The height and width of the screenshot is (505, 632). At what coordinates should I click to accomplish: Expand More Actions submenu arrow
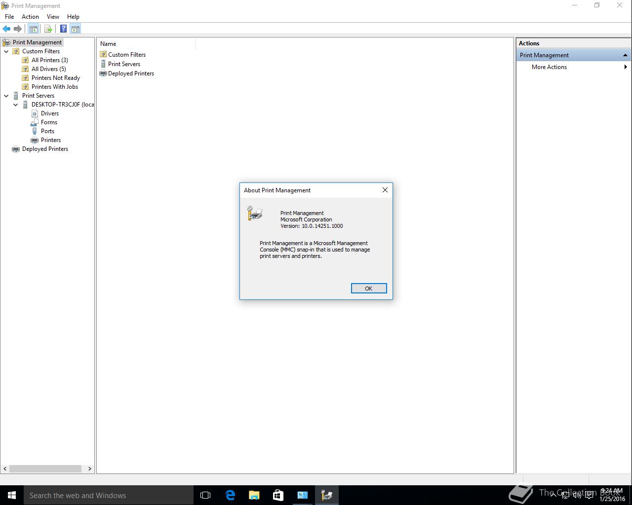[626, 67]
